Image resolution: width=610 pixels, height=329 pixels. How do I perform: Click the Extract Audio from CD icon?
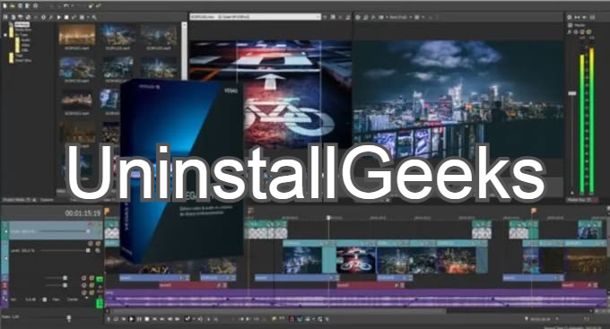pyautogui.click(x=20, y=17)
